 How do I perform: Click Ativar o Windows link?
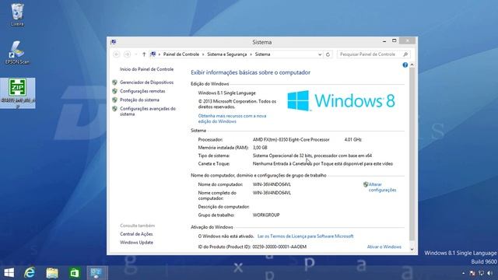click(x=384, y=247)
